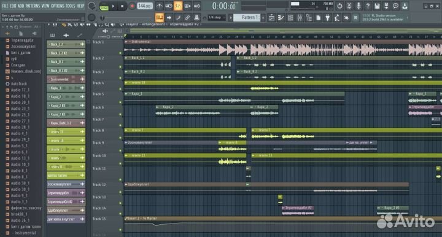Click plus button right of Pattern 1
This screenshot has height=237, width=442.
tap(263, 18)
